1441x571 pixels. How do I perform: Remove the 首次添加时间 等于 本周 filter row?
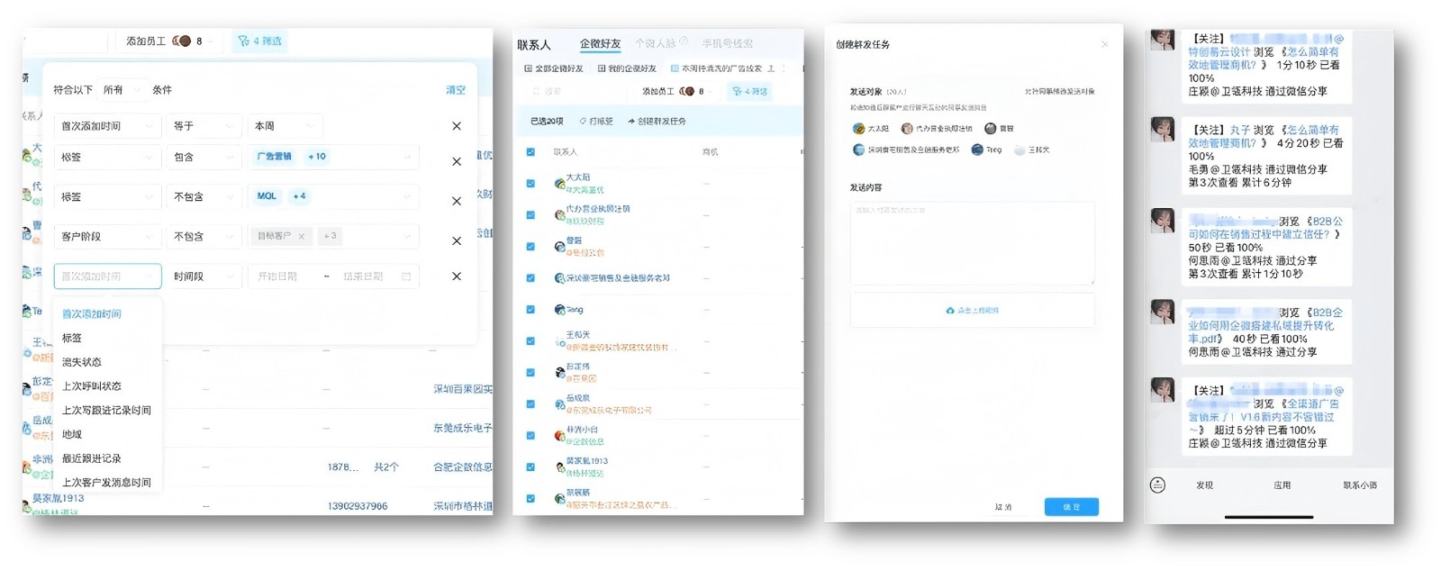tap(457, 126)
